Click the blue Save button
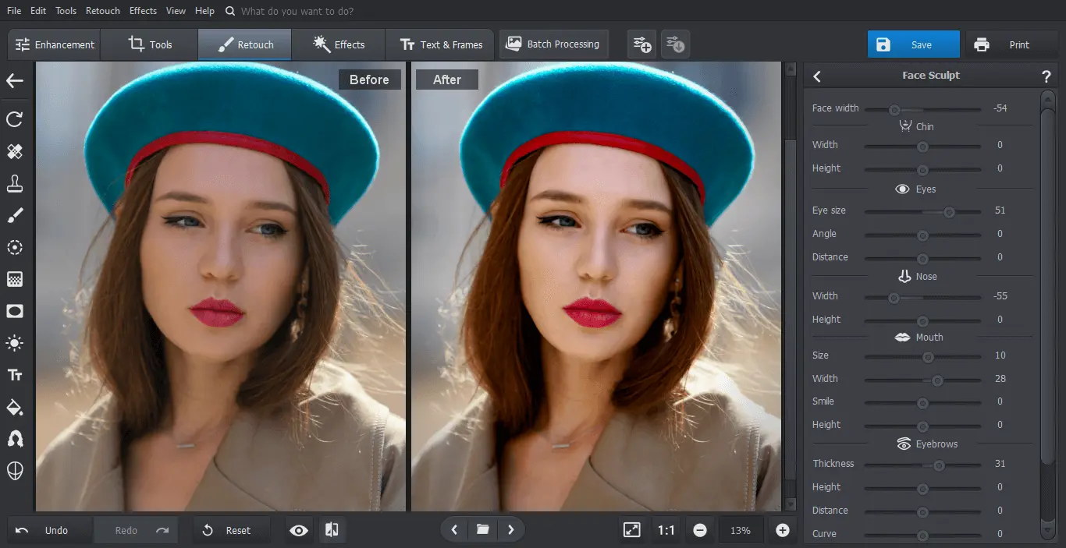 point(913,44)
